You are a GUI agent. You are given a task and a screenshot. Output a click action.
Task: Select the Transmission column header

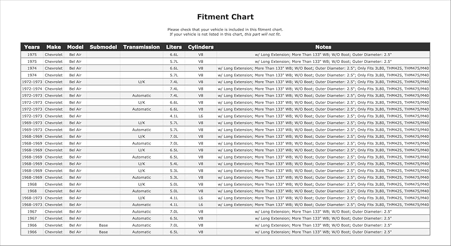(x=141, y=47)
